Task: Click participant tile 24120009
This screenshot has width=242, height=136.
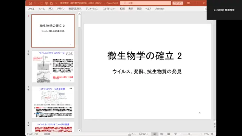Action: [x=224, y=10]
